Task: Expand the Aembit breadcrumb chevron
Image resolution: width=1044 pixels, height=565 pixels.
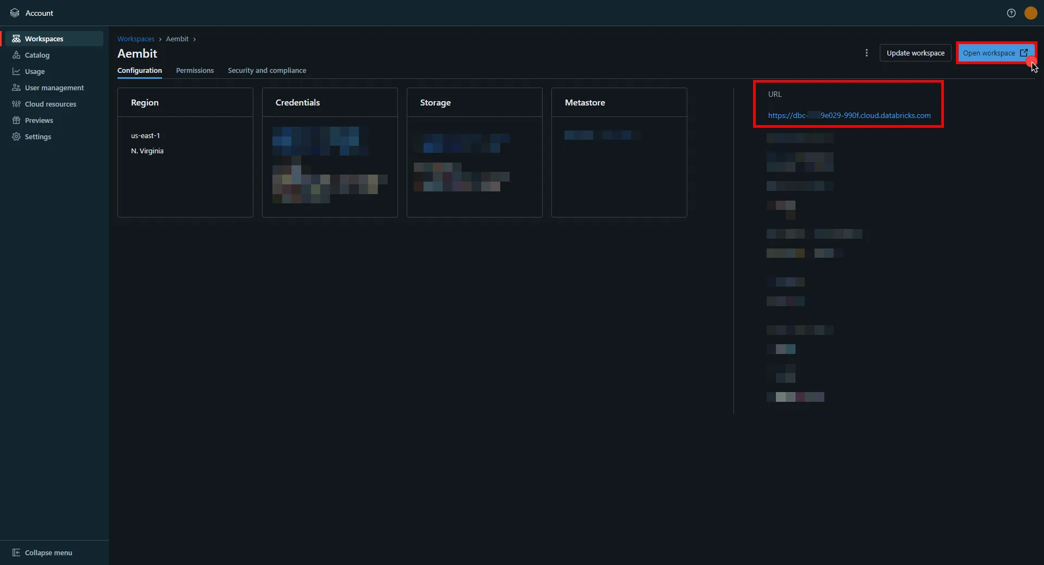Action: pos(194,39)
